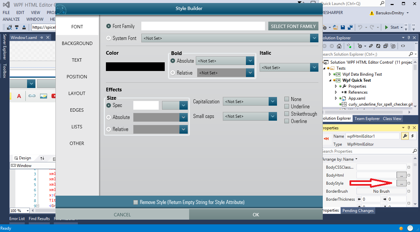The height and width of the screenshot is (232, 420).
Task: Open the Team Explorer tab
Action: pyautogui.click(x=367, y=119)
